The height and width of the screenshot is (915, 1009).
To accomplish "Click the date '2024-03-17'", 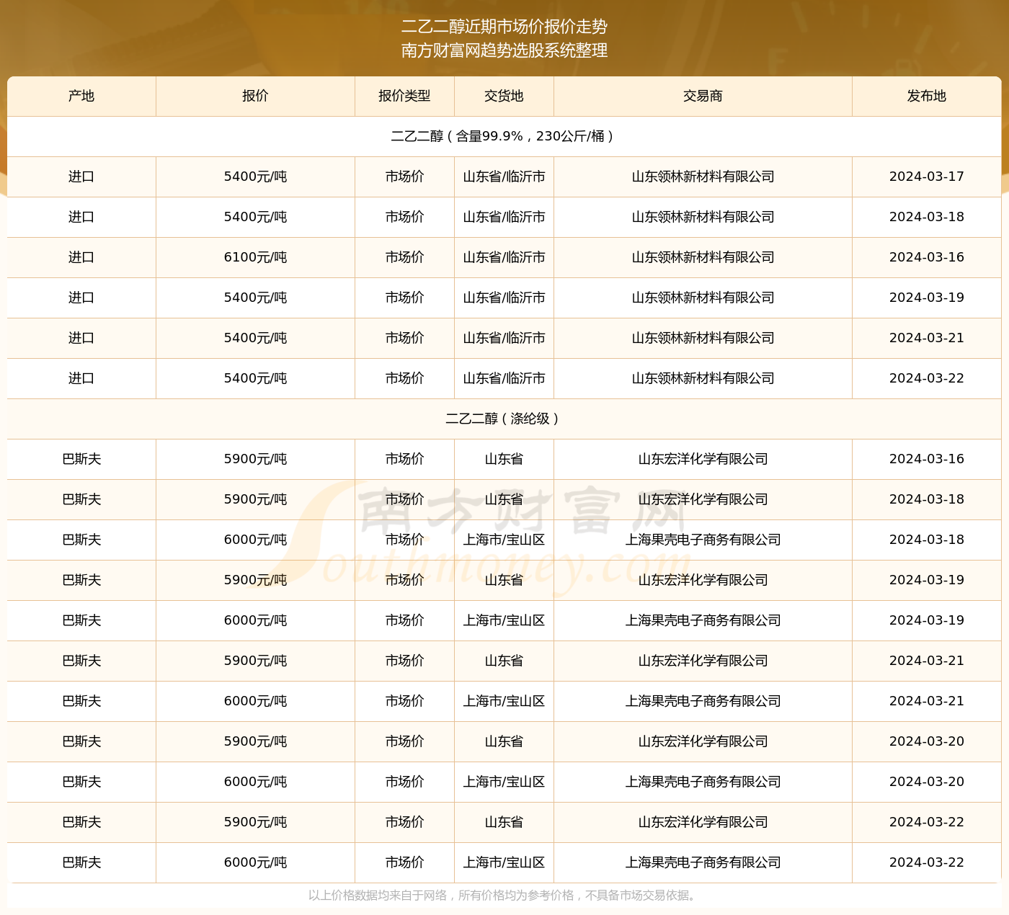I will (927, 177).
